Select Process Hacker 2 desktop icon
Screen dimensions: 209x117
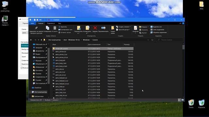5,21
